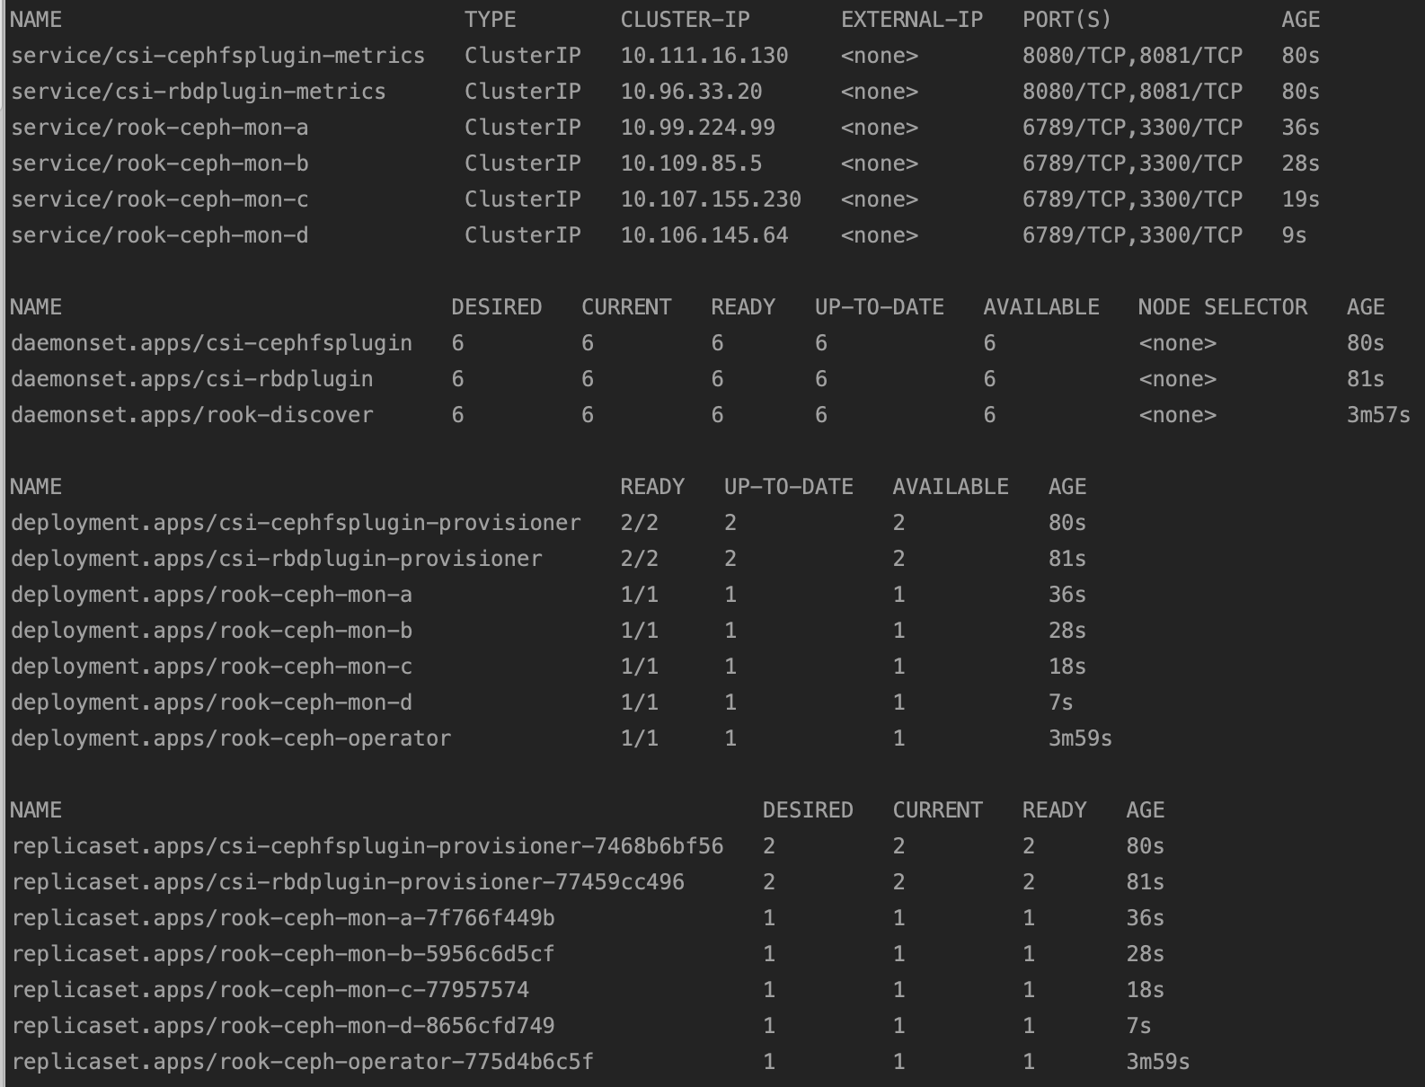Click the 3m57s age of rook-discover
The height and width of the screenshot is (1087, 1425).
point(1377,415)
